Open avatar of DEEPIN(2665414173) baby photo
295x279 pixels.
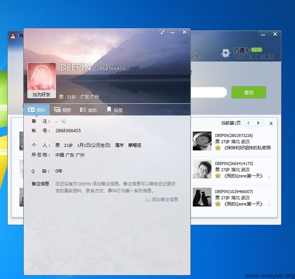coord(202,169)
